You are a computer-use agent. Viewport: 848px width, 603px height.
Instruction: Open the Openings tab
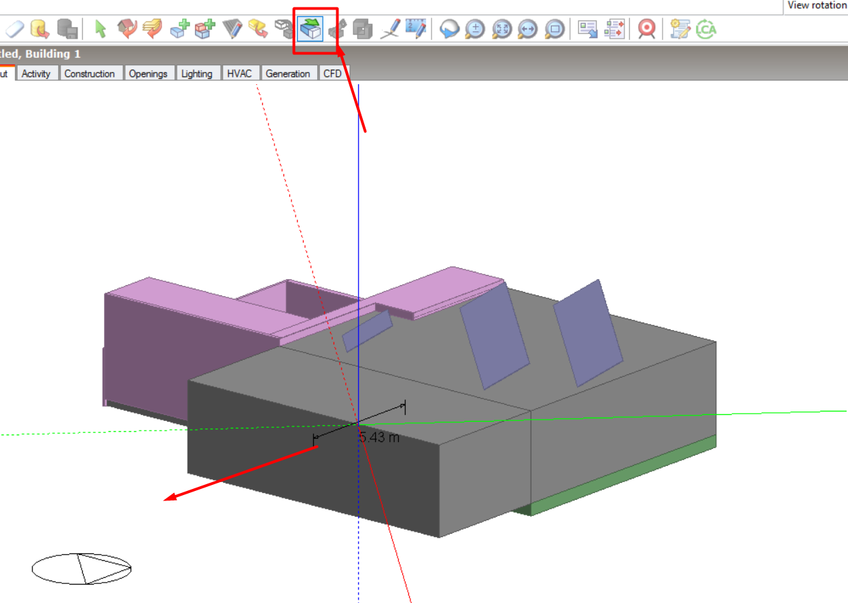click(x=148, y=73)
